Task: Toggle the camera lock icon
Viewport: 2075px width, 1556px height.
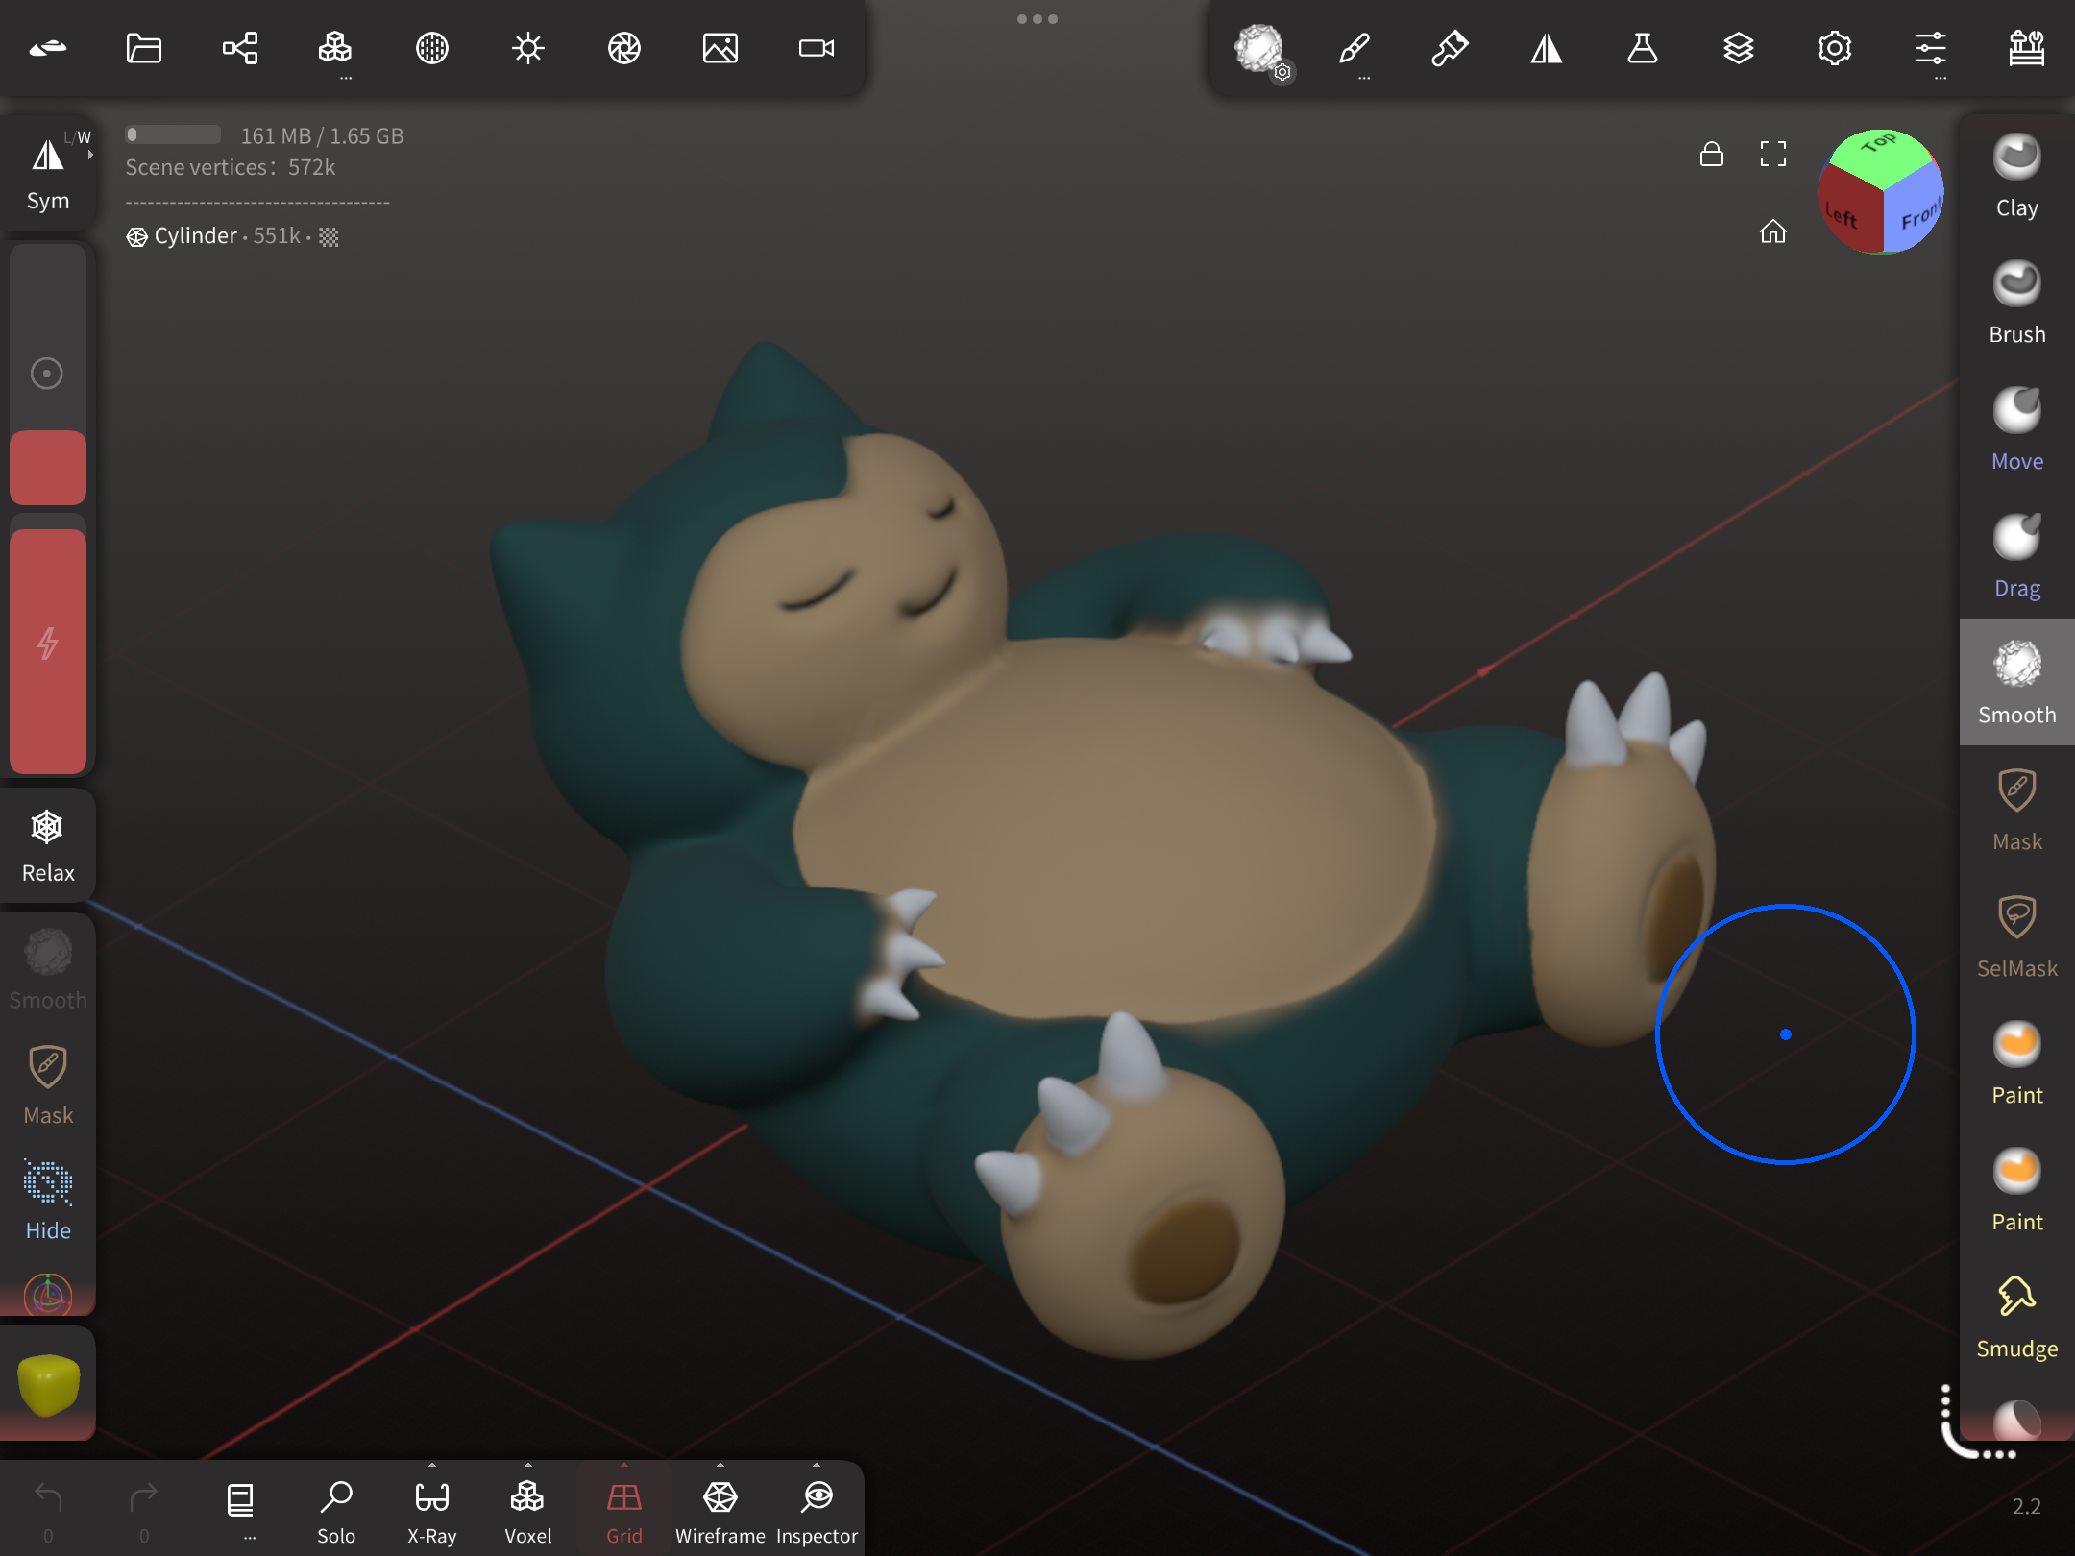Action: coord(1711,155)
